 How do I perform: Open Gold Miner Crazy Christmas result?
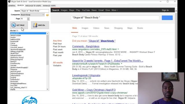(x=94, y=90)
